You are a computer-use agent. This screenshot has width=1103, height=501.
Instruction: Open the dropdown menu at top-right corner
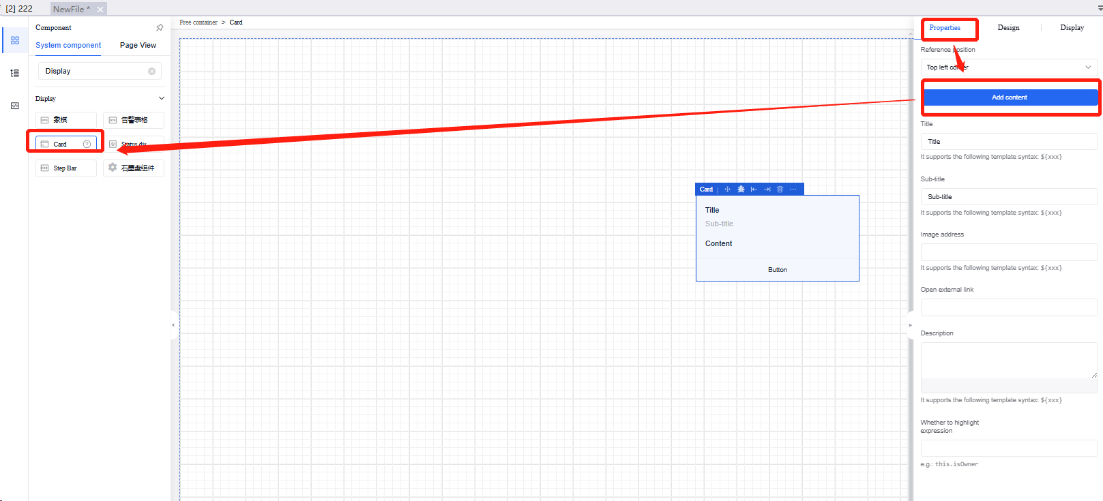click(1100, 9)
